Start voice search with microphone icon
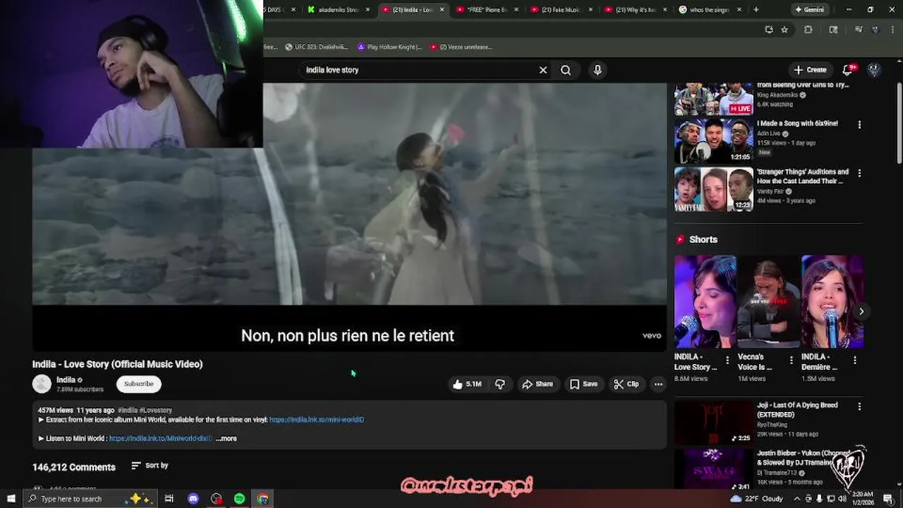The image size is (903, 508). coord(598,70)
